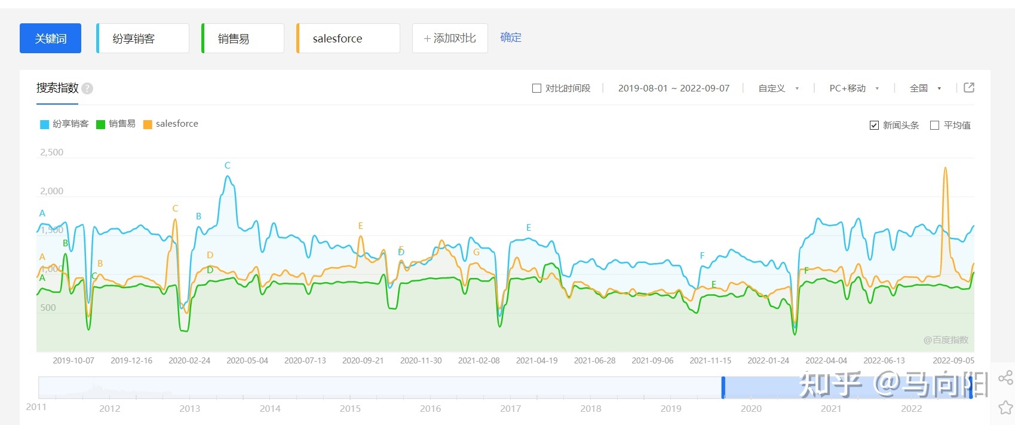Enable the 对比时间段 checkbox
Screen dimensions: 1015x425
(536, 88)
